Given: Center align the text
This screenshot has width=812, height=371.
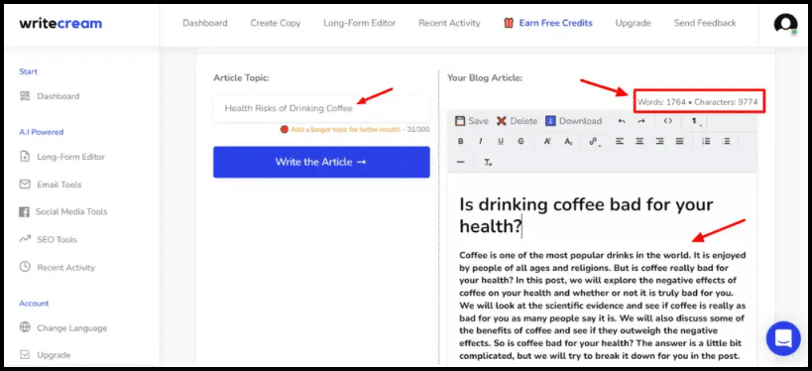Looking at the screenshot, I should [639, 141].
